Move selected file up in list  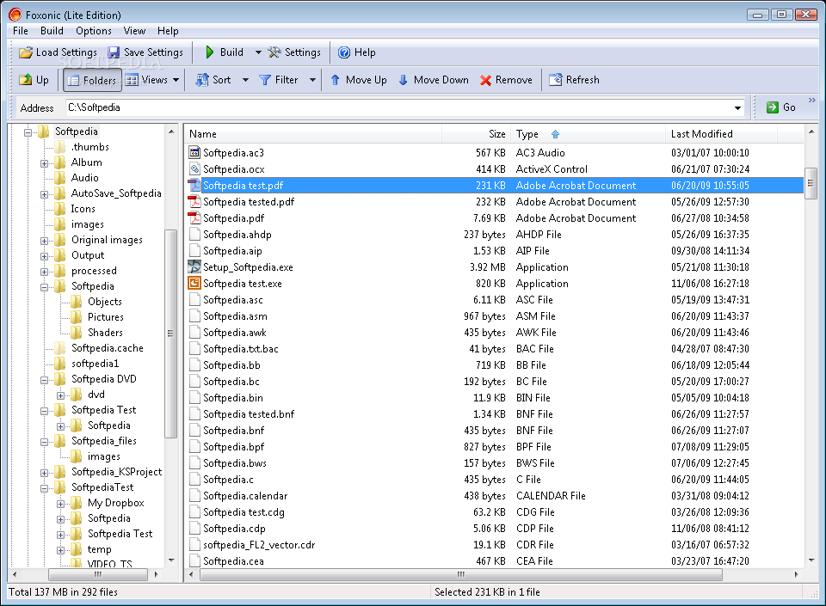tap(358, 80)
